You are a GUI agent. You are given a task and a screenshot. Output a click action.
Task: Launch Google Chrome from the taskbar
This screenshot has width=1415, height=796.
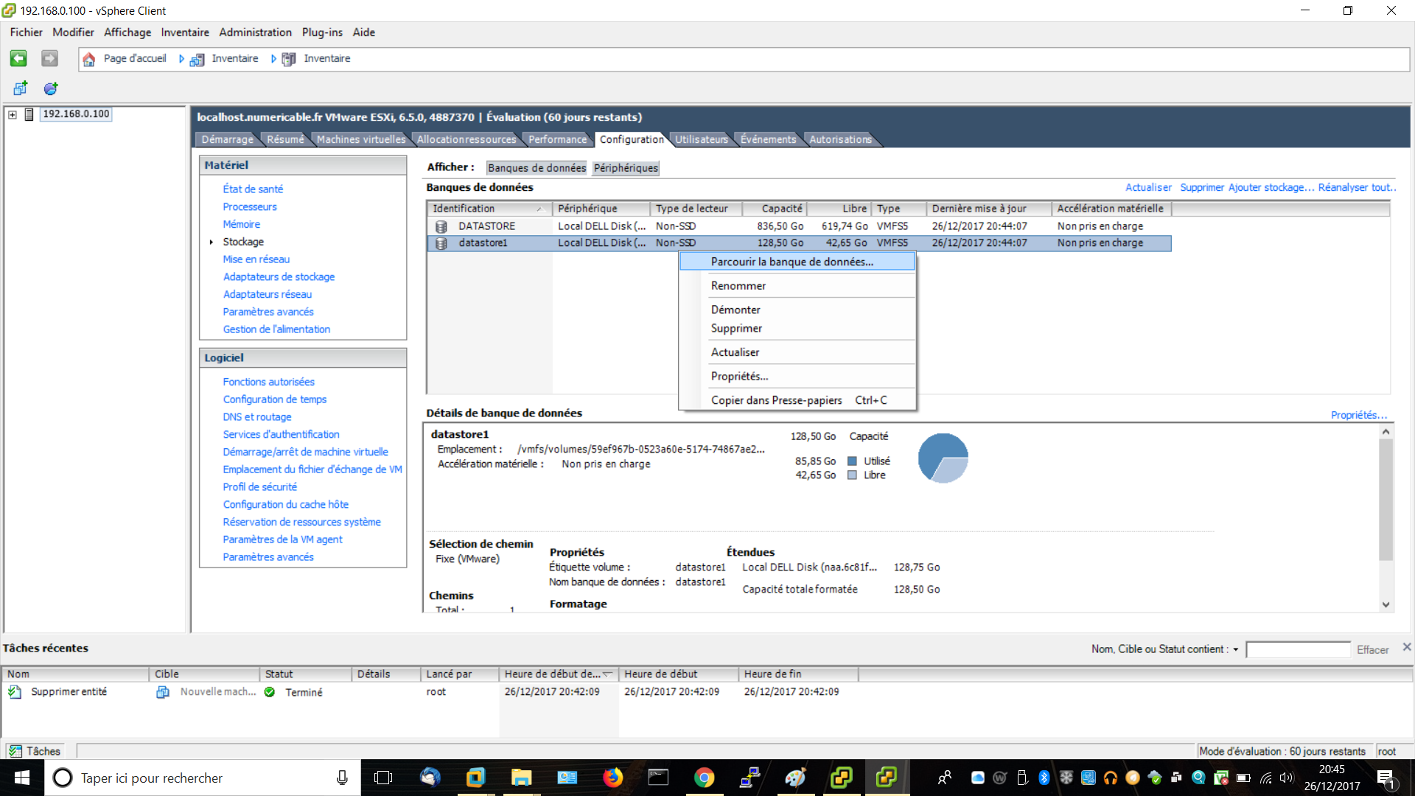pyautogui.click(x=704, y=778)
